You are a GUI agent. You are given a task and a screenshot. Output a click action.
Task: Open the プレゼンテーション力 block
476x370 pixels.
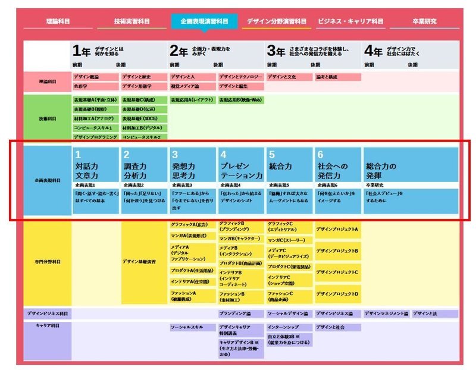click(241, 165)
